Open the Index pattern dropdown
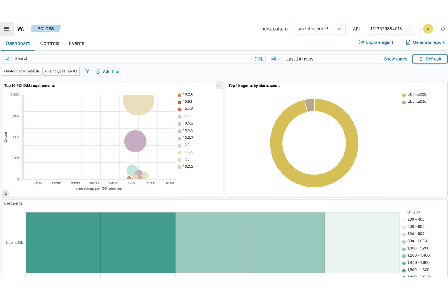Image resolution: width=448 pixels, height=299 pixels. click(320, 29)
